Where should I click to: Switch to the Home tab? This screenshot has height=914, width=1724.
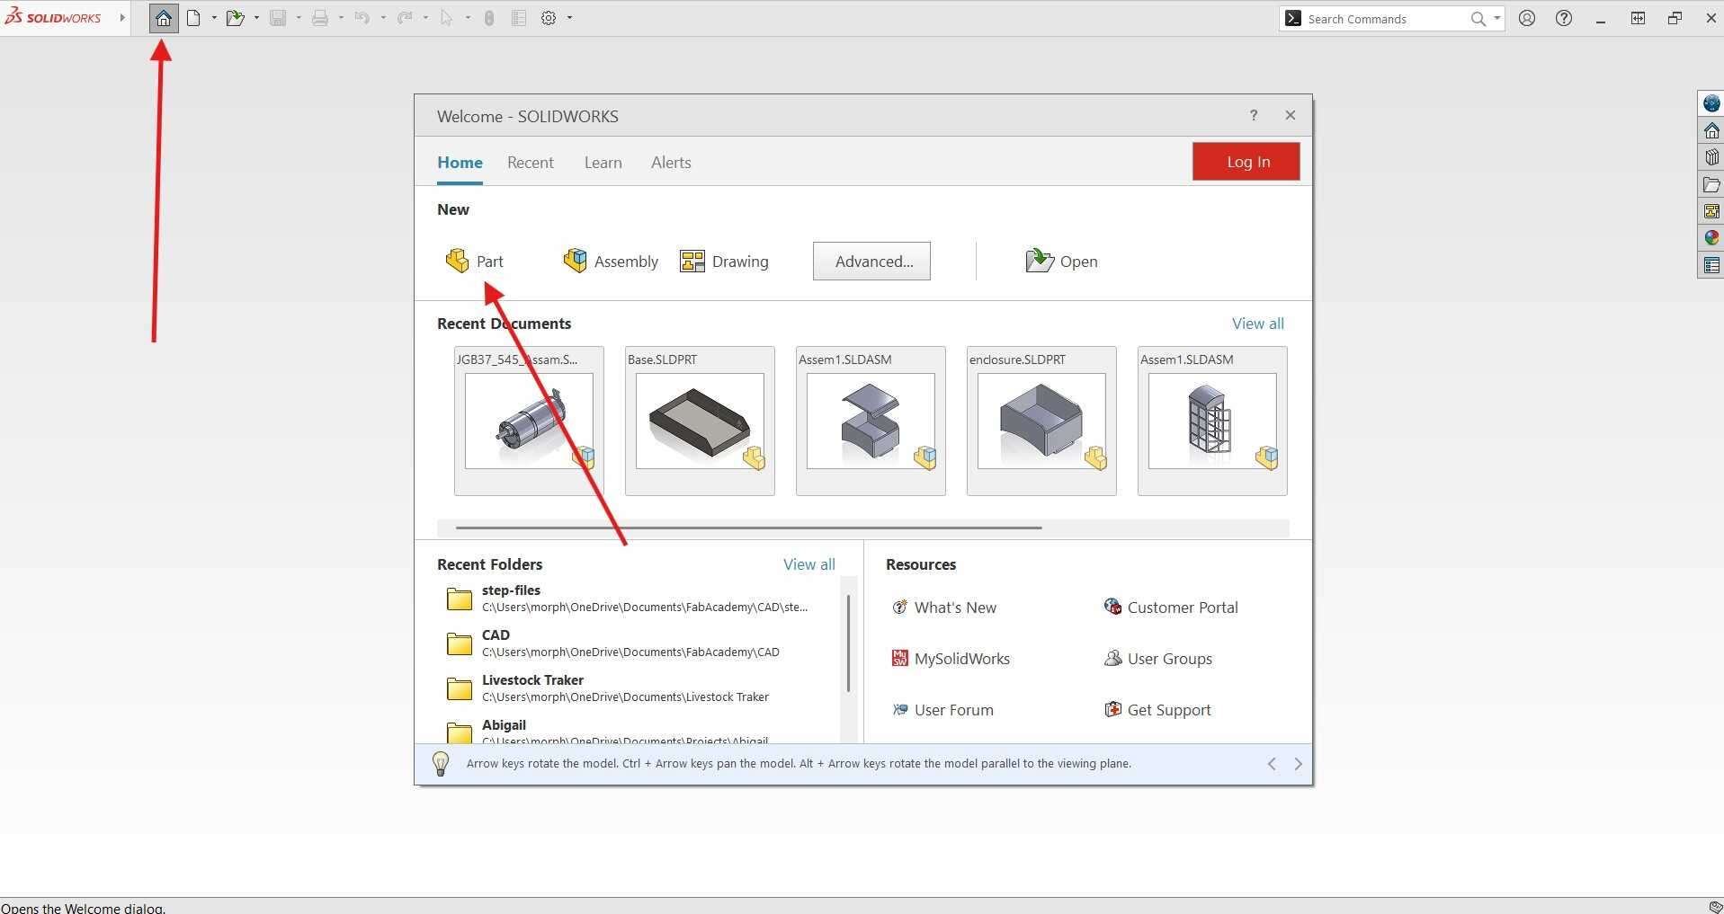coord(460,163)
